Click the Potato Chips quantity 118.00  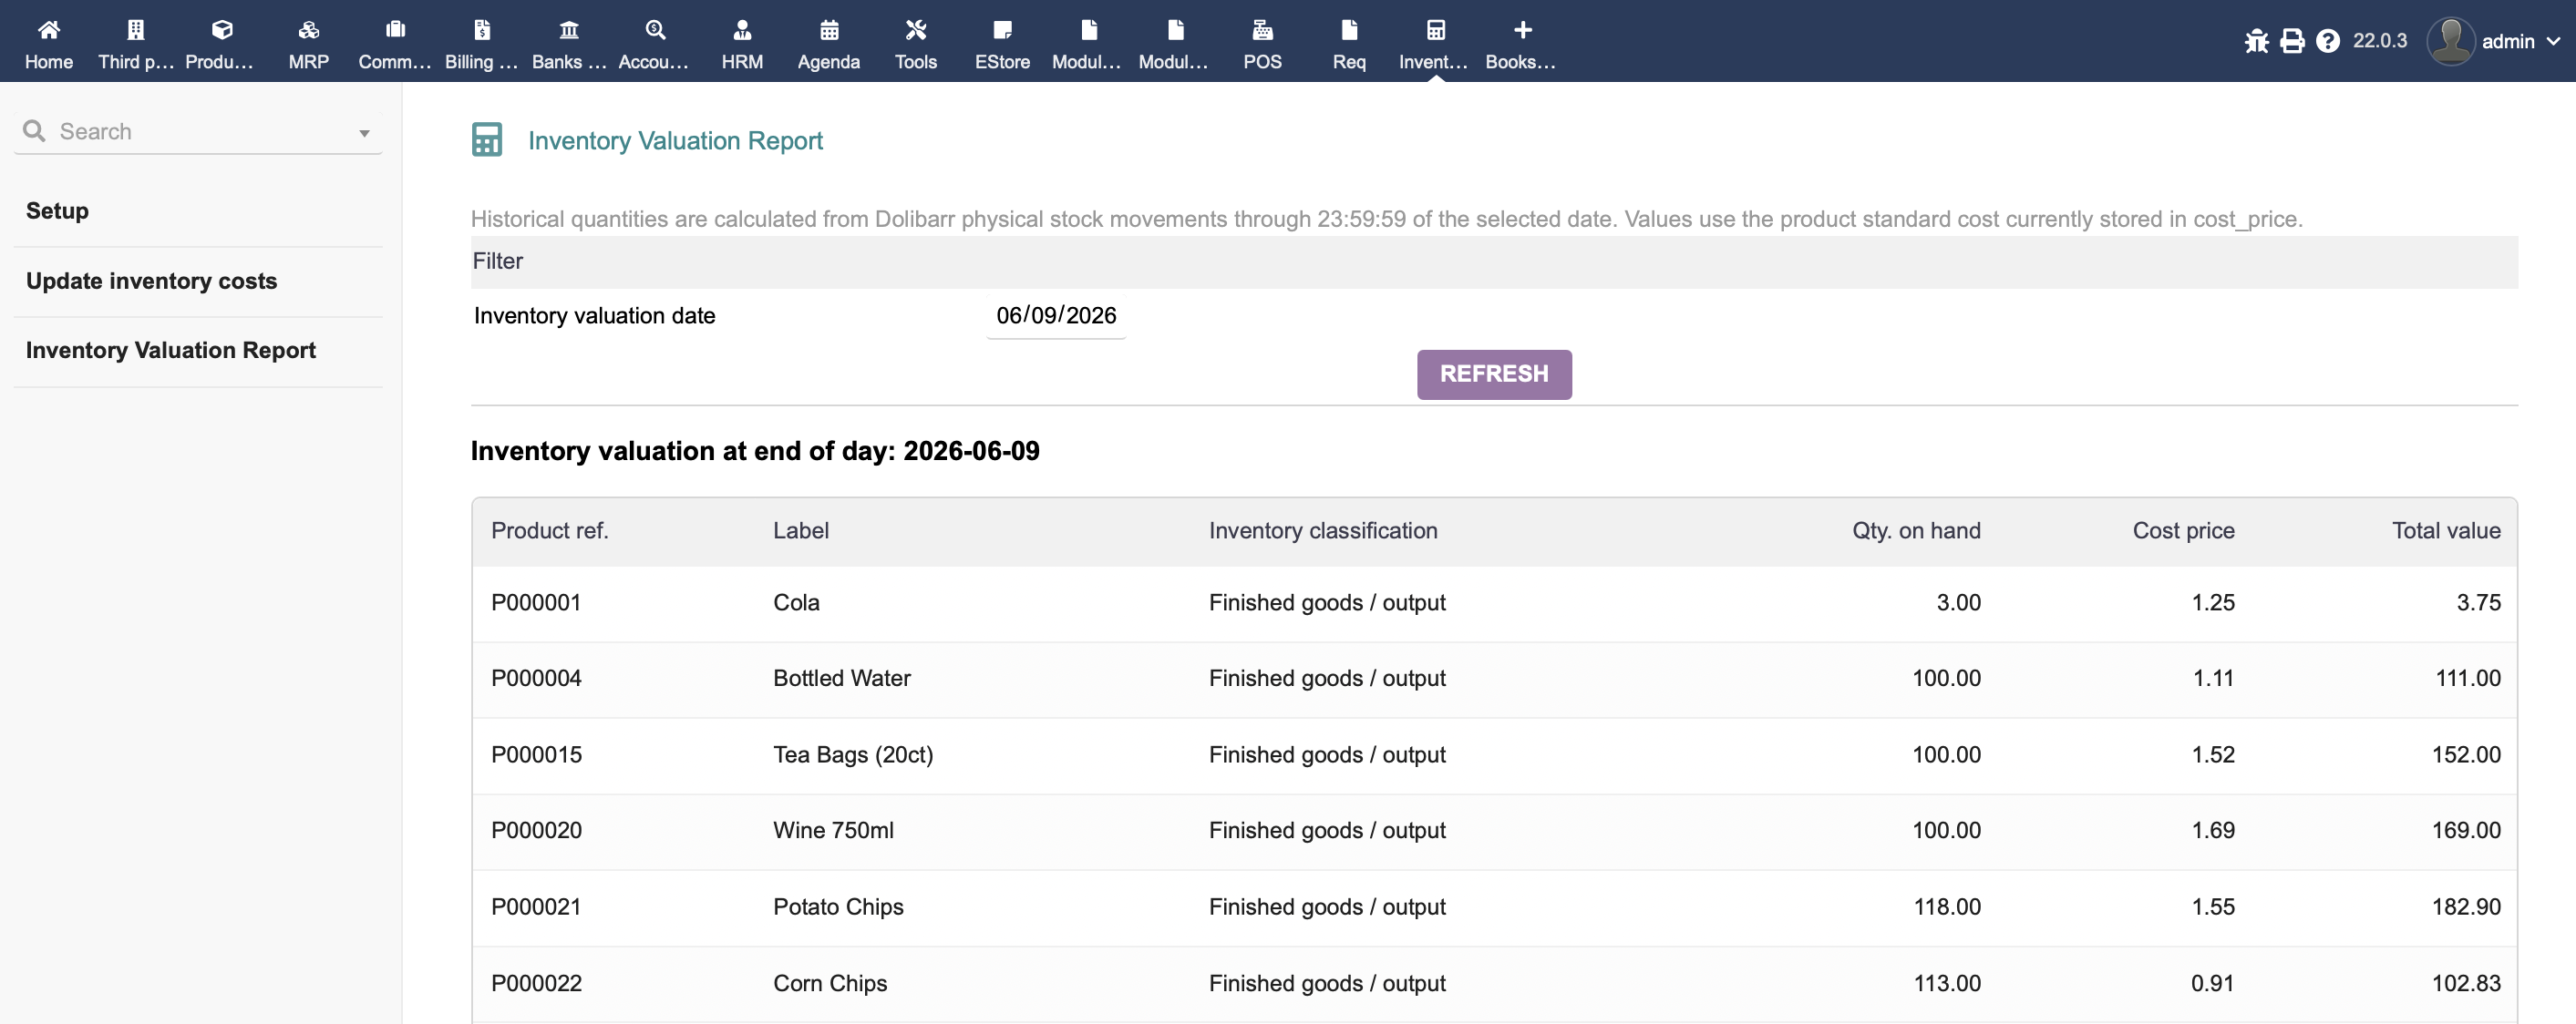pos(1946,906)
